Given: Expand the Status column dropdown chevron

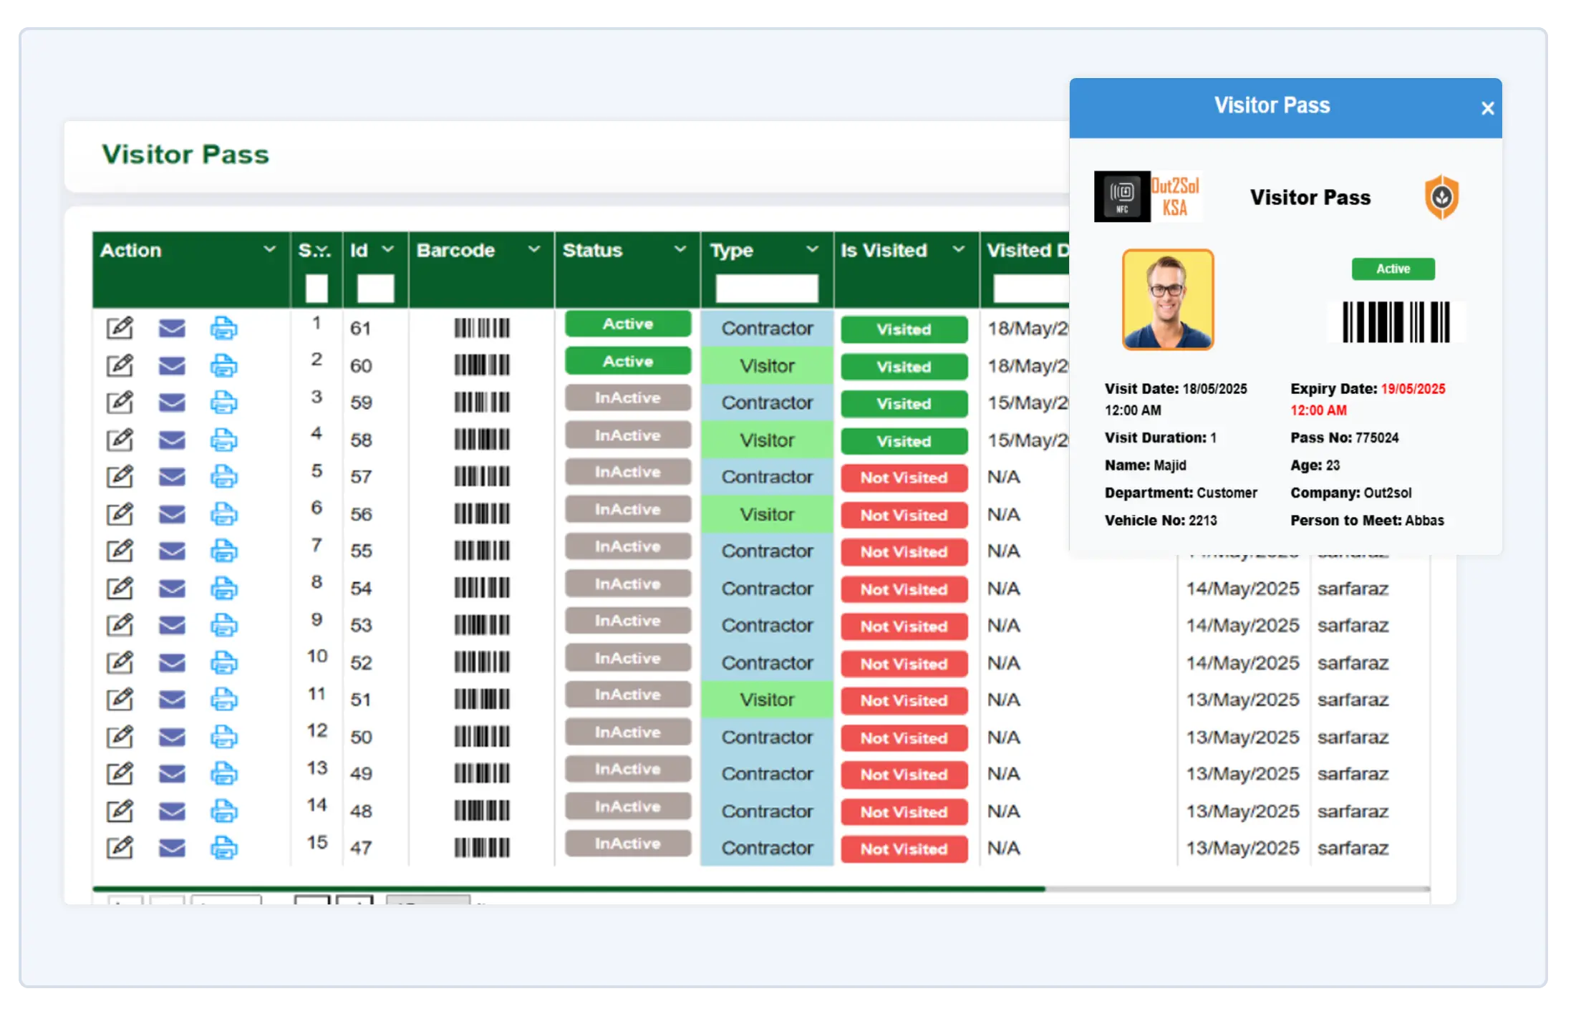Looking at the screenshot, I should pyautogui.click(x=680, y=249).
